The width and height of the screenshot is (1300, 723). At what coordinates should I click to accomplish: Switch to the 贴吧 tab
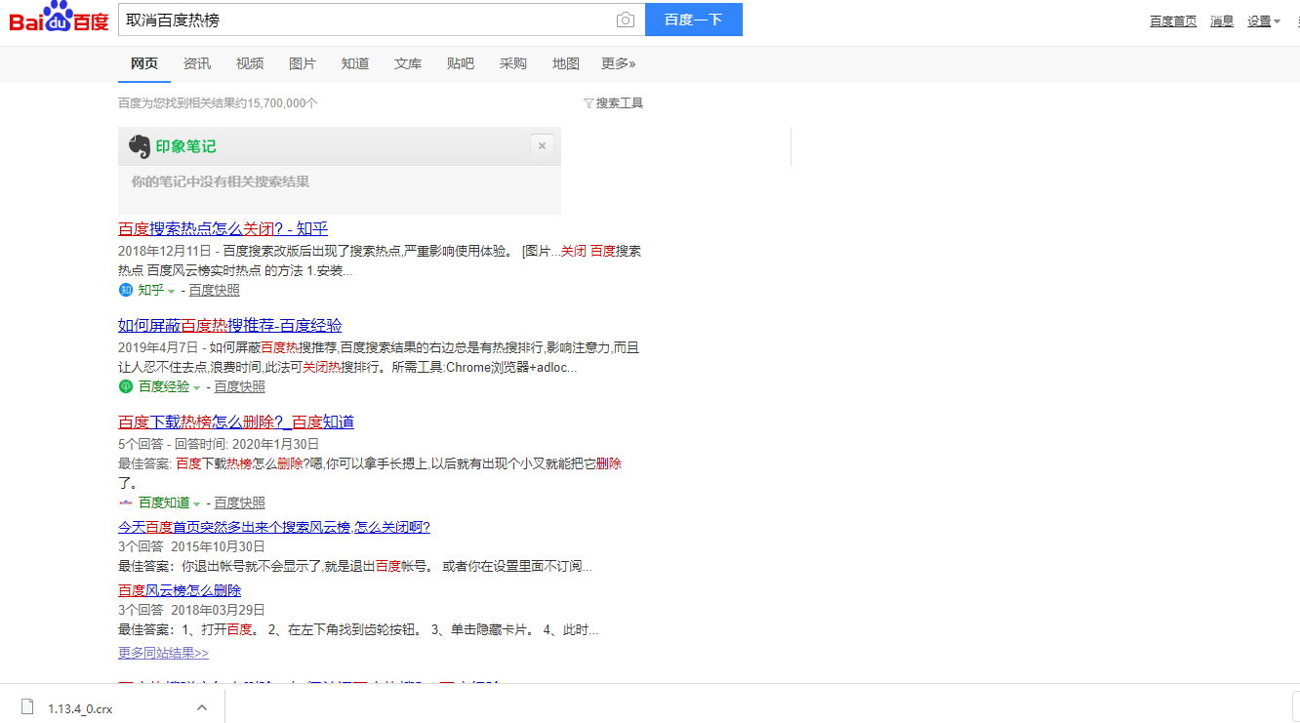tap(461, 63)
